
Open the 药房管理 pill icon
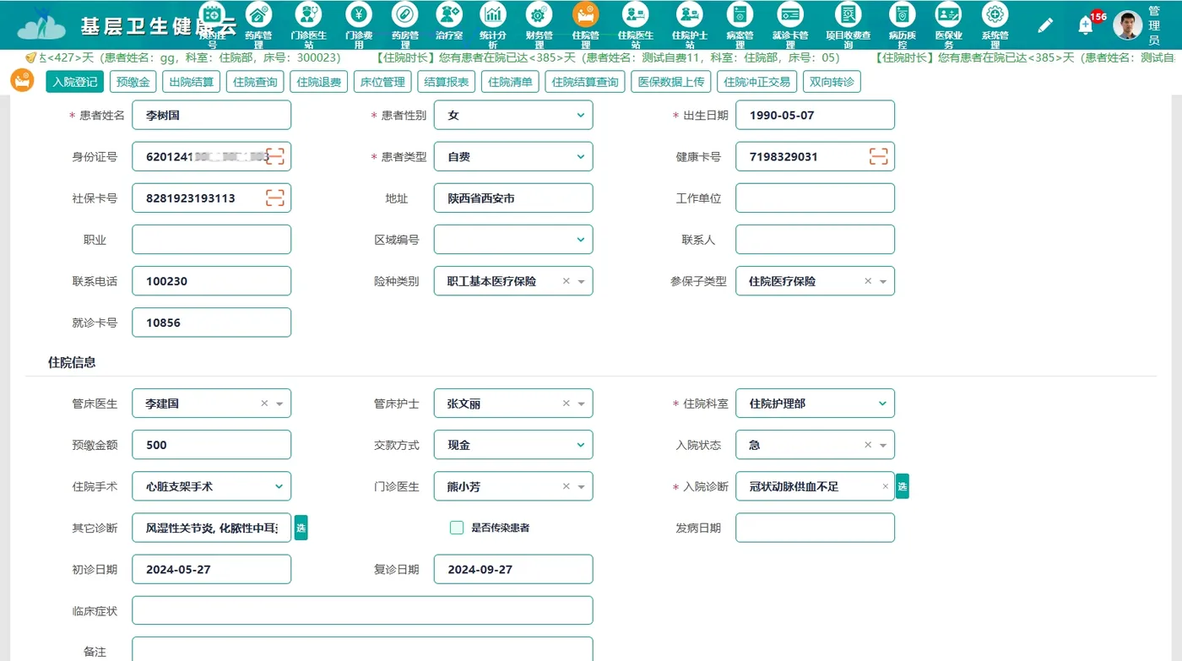pos(404,14)
